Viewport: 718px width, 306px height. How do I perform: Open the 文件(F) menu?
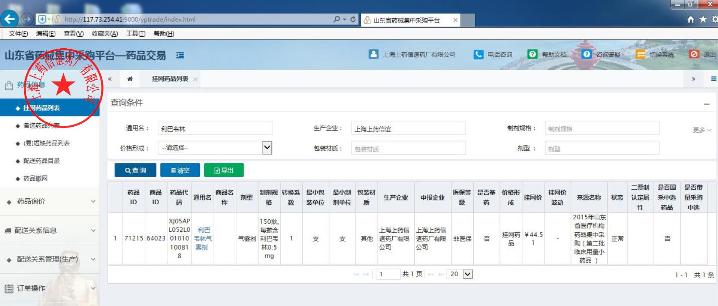pos(18,34)
